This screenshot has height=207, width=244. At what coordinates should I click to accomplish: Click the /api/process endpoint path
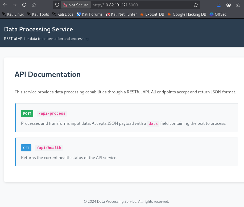click(52, 113)
